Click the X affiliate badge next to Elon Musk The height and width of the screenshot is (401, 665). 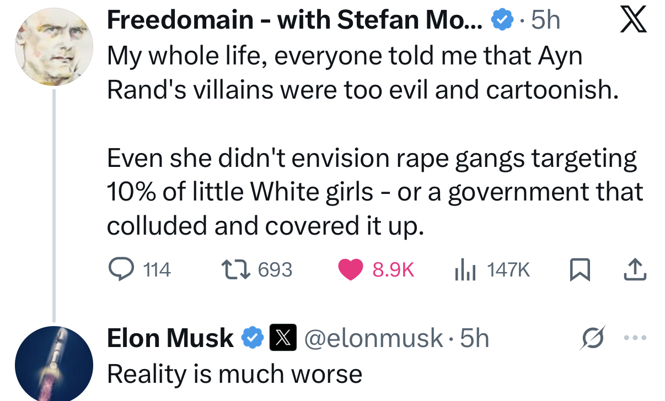(x=282, y=338)
